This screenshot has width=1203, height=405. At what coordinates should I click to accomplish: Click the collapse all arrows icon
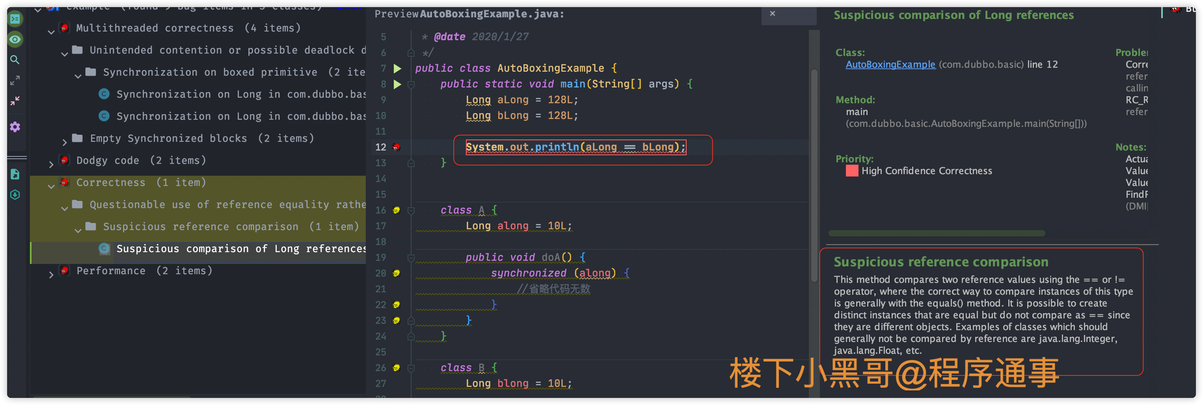click(x=15, y=101)
